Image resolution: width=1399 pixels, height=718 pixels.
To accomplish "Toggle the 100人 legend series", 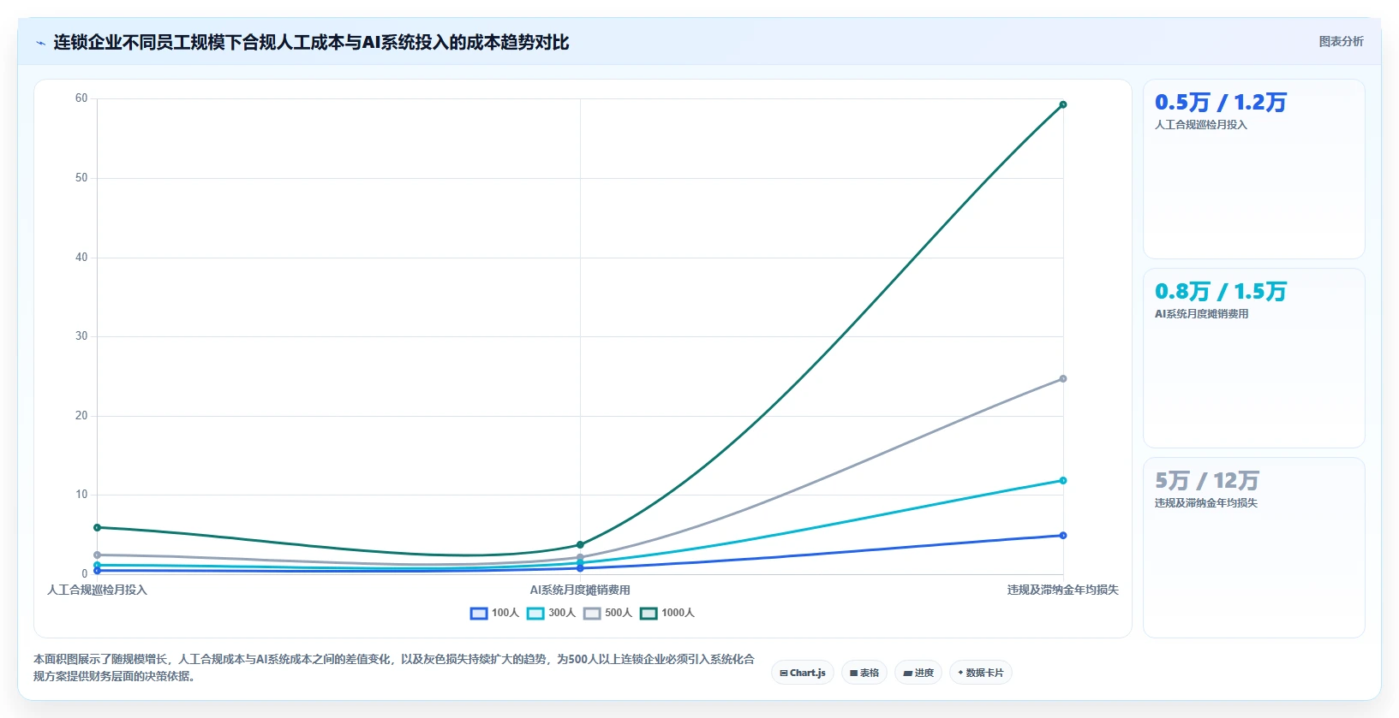I will (x=494, y=613).
